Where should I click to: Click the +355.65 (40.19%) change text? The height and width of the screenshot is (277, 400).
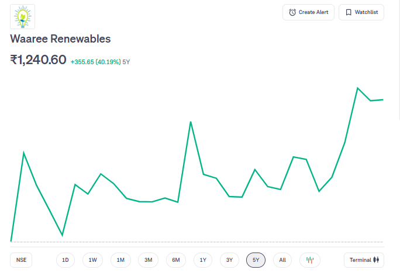click(95, 61)
